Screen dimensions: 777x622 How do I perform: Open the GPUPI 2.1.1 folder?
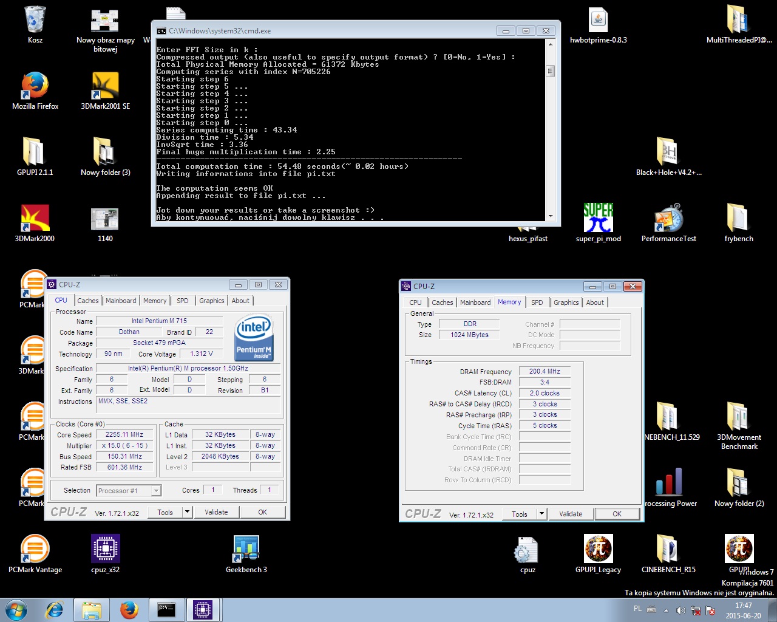(x=35, y=157)
